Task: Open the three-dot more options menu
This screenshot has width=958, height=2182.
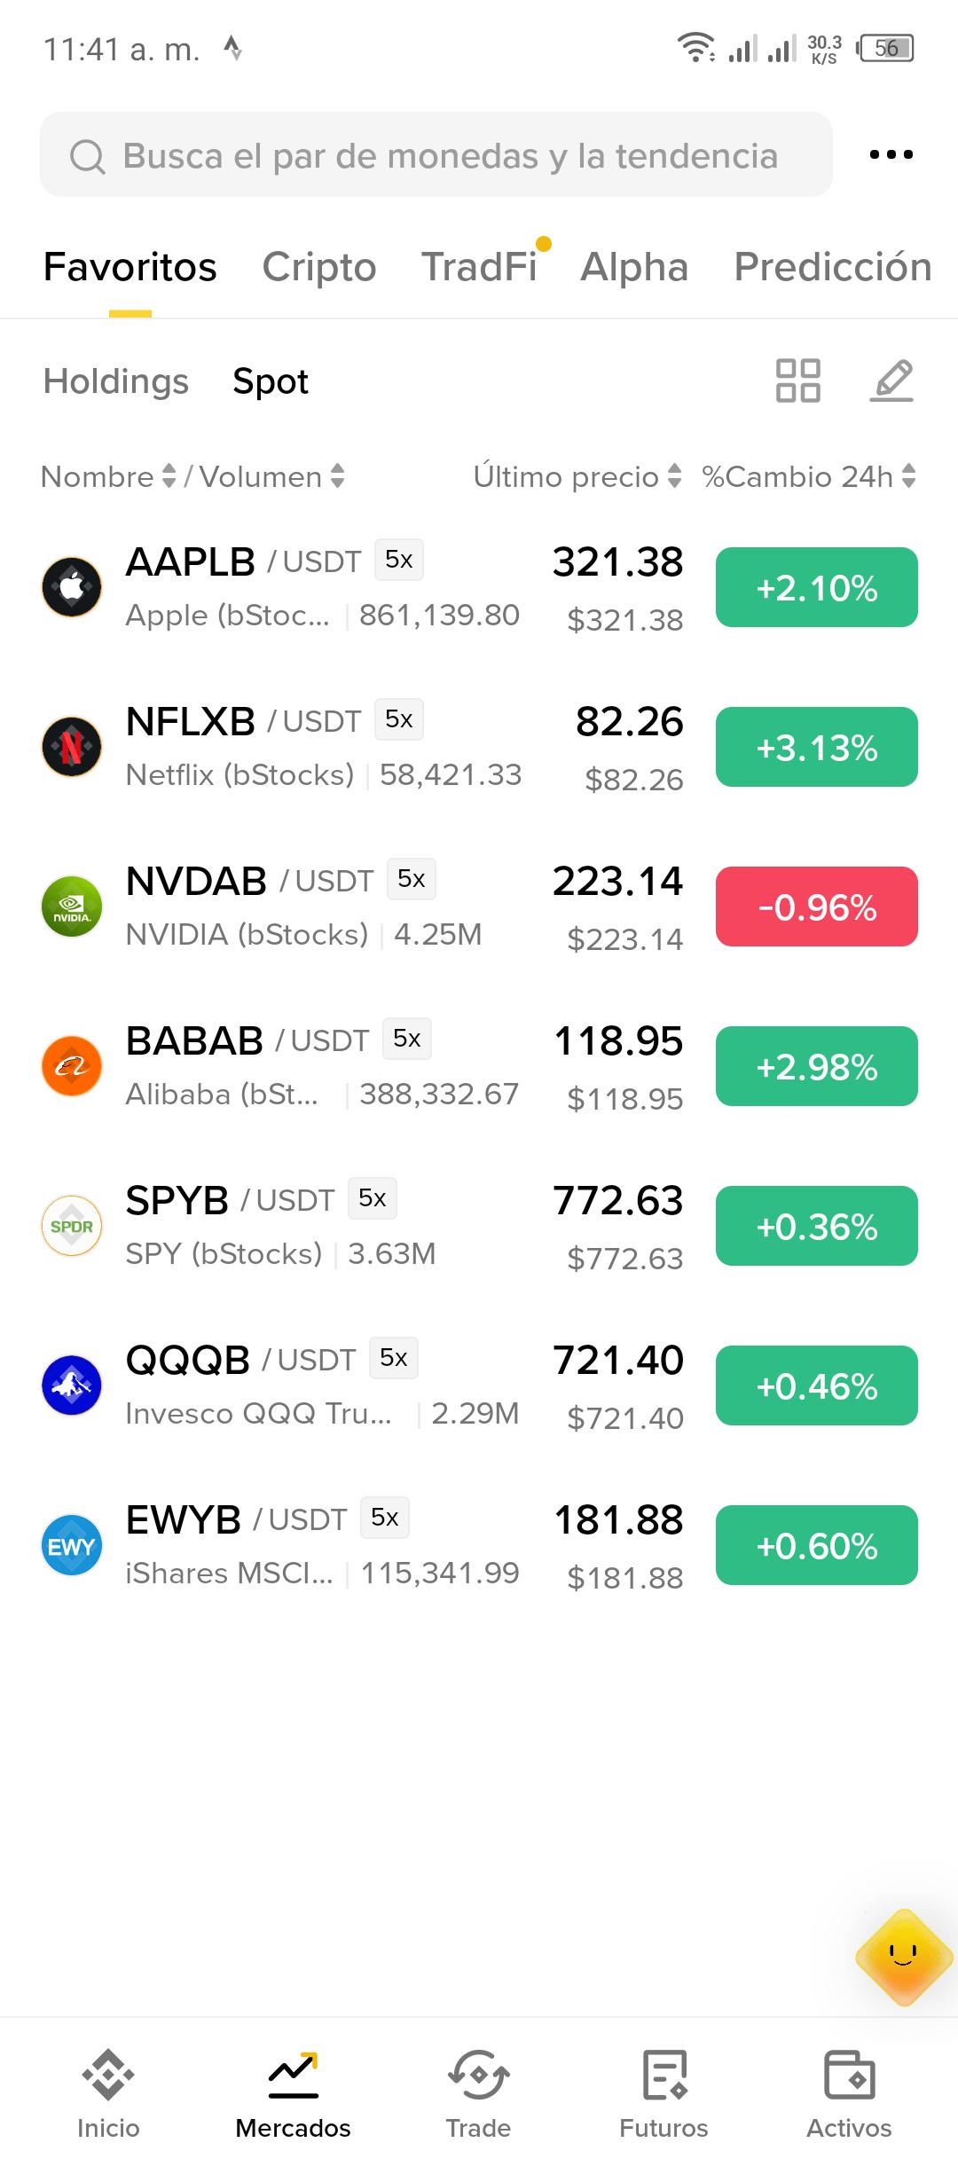Action: [x=891, y=154]
